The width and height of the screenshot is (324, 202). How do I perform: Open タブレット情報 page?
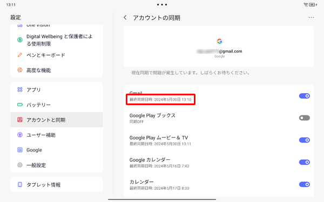57,184
